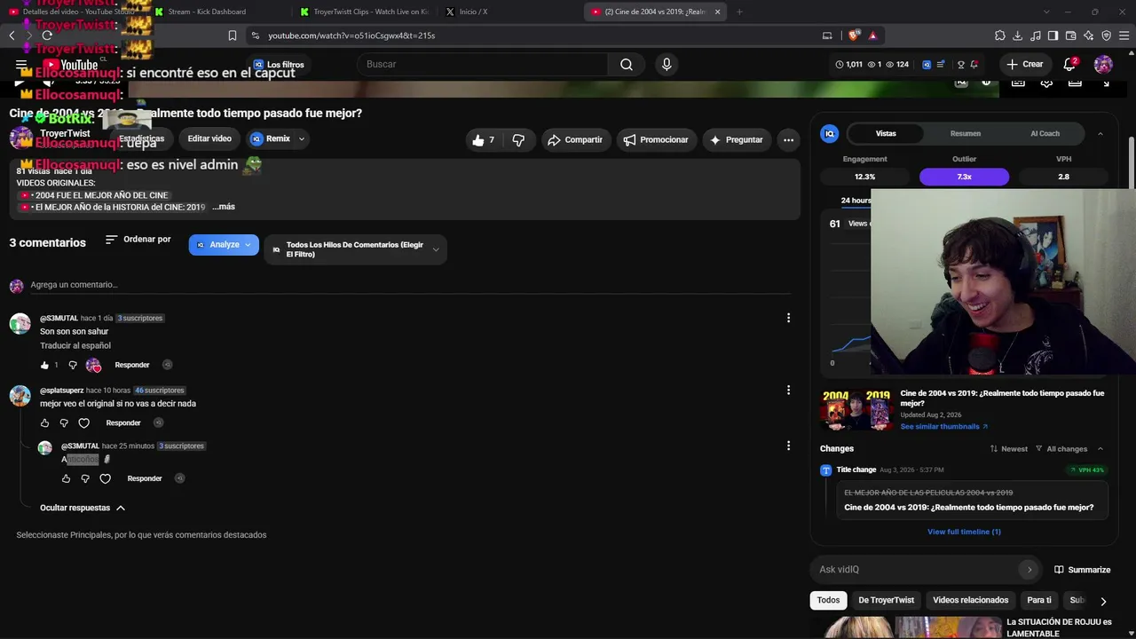Screen dimensions: 1136x639
Task: Open Brave Rewards triangle icon
Action: [873, 35]
